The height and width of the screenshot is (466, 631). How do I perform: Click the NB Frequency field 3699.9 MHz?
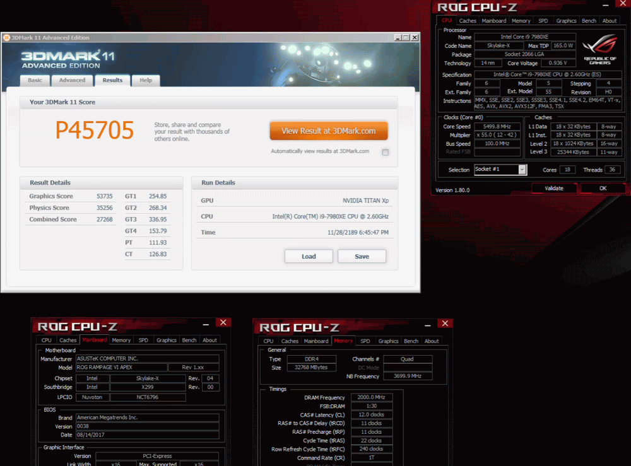pyautogui.click(x=408, y=376)
